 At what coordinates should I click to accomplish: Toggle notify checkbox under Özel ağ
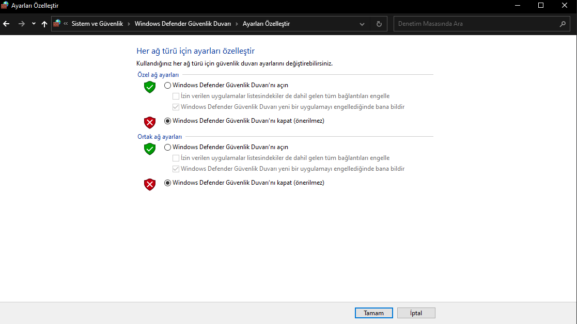(176, 107)
